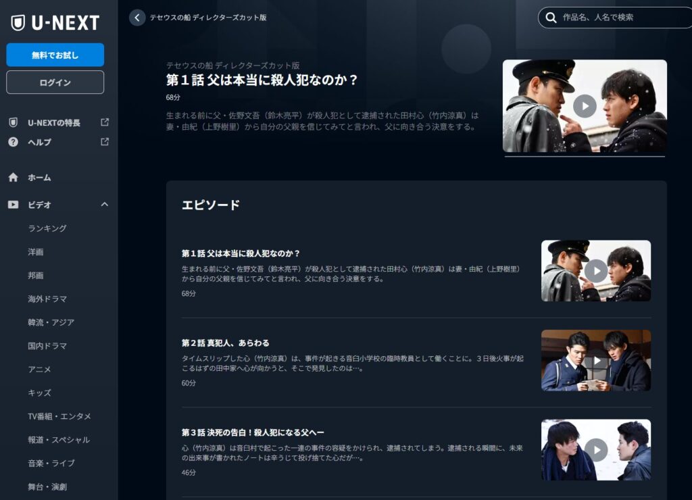Click the video play icon beside ビデオ
This screenshot has width=692, height=500.
click(14, 205)
